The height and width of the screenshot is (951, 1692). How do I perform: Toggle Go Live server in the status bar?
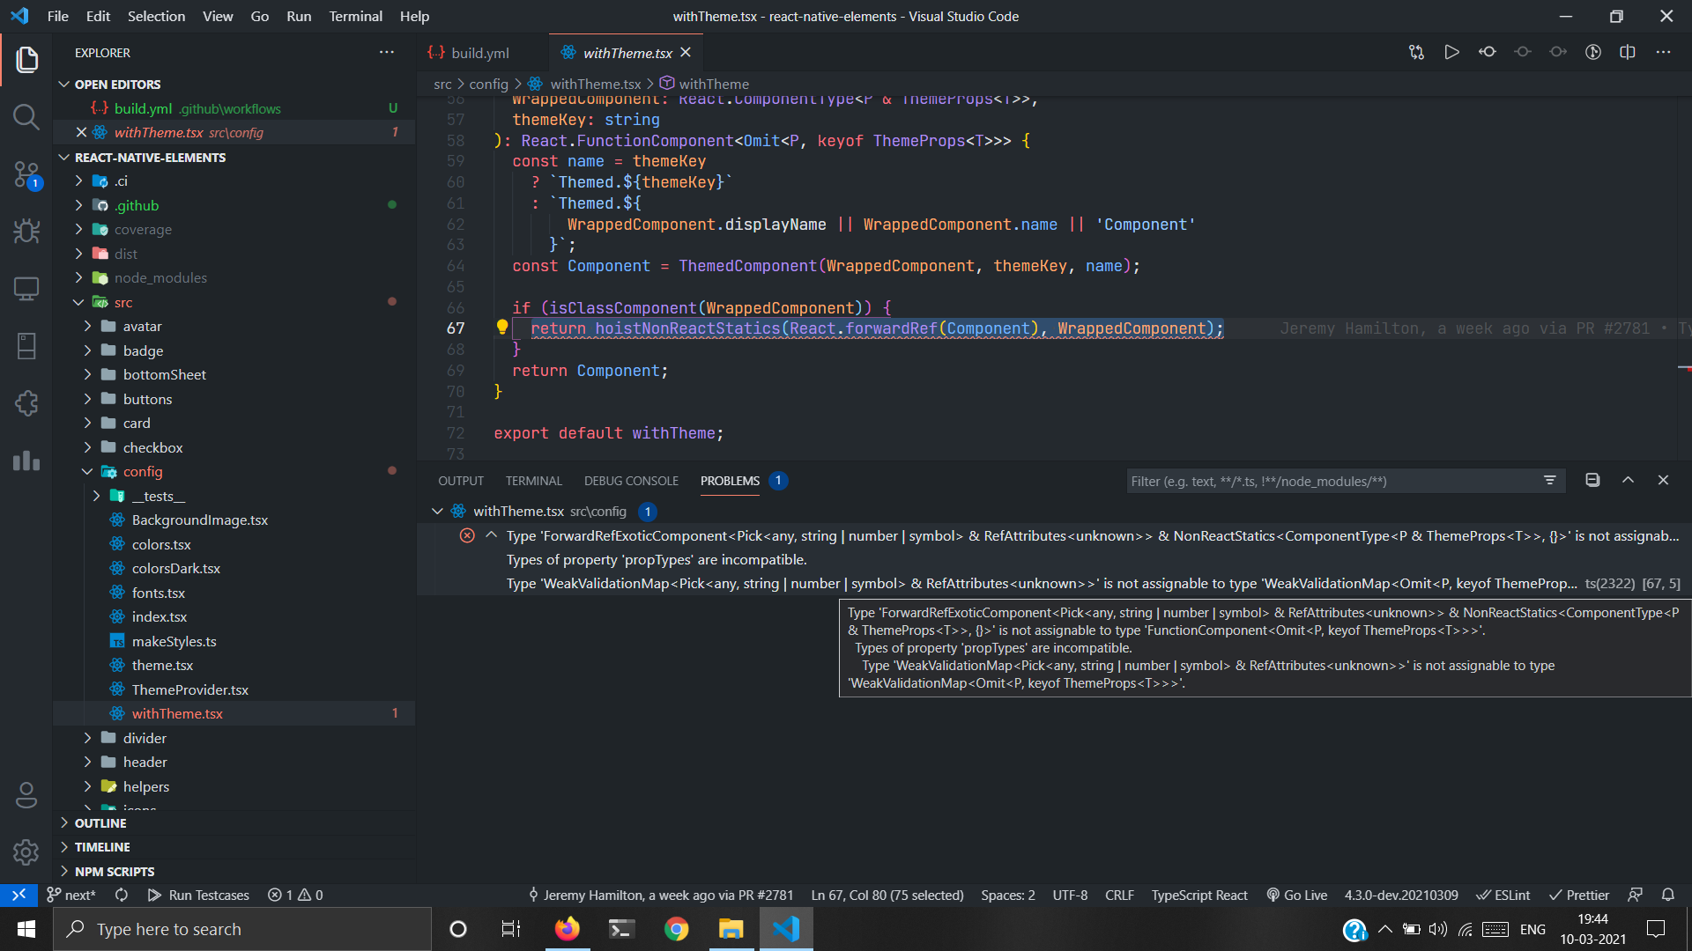point(1295,895)
